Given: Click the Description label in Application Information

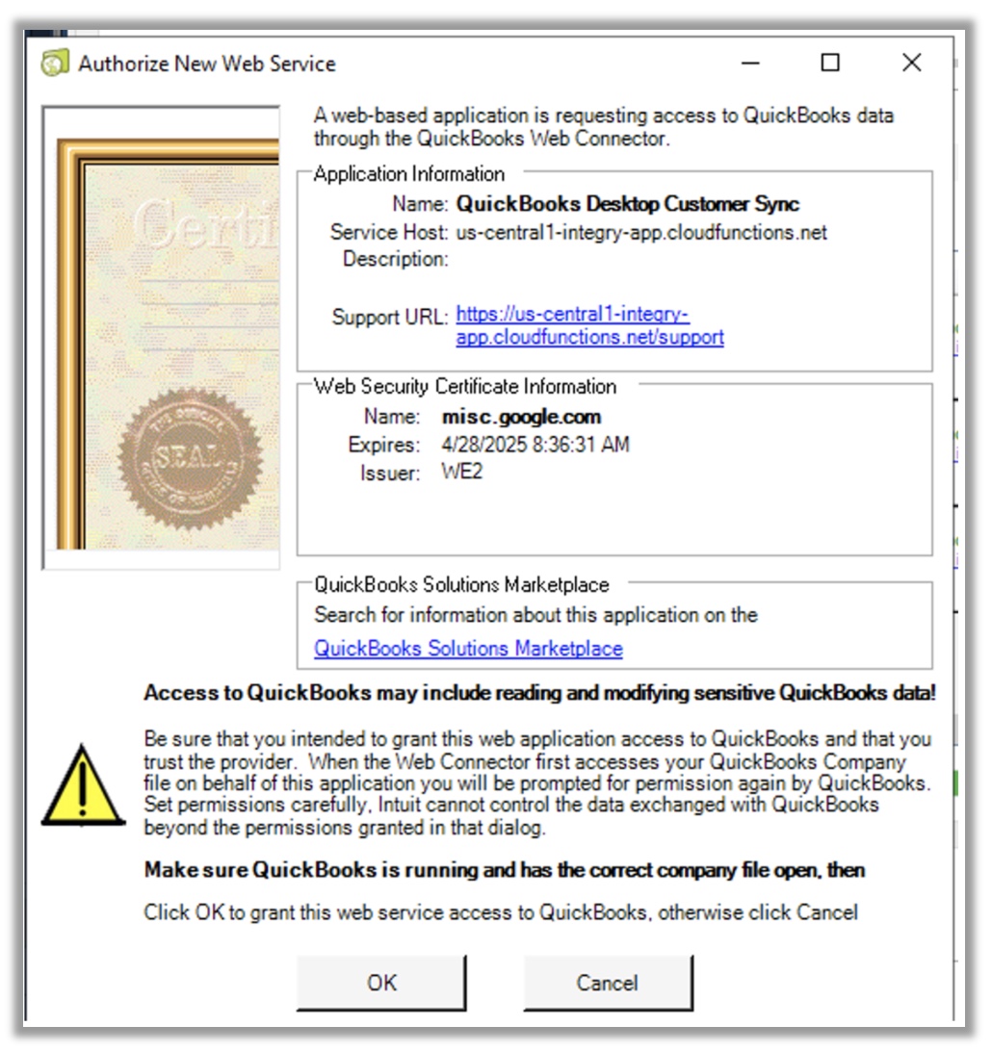Looking at the screenshot, I should 395,259.
